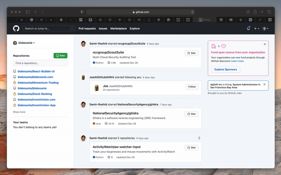Open blakesanie/blakesanie.com repository

[x=35, y=77]
